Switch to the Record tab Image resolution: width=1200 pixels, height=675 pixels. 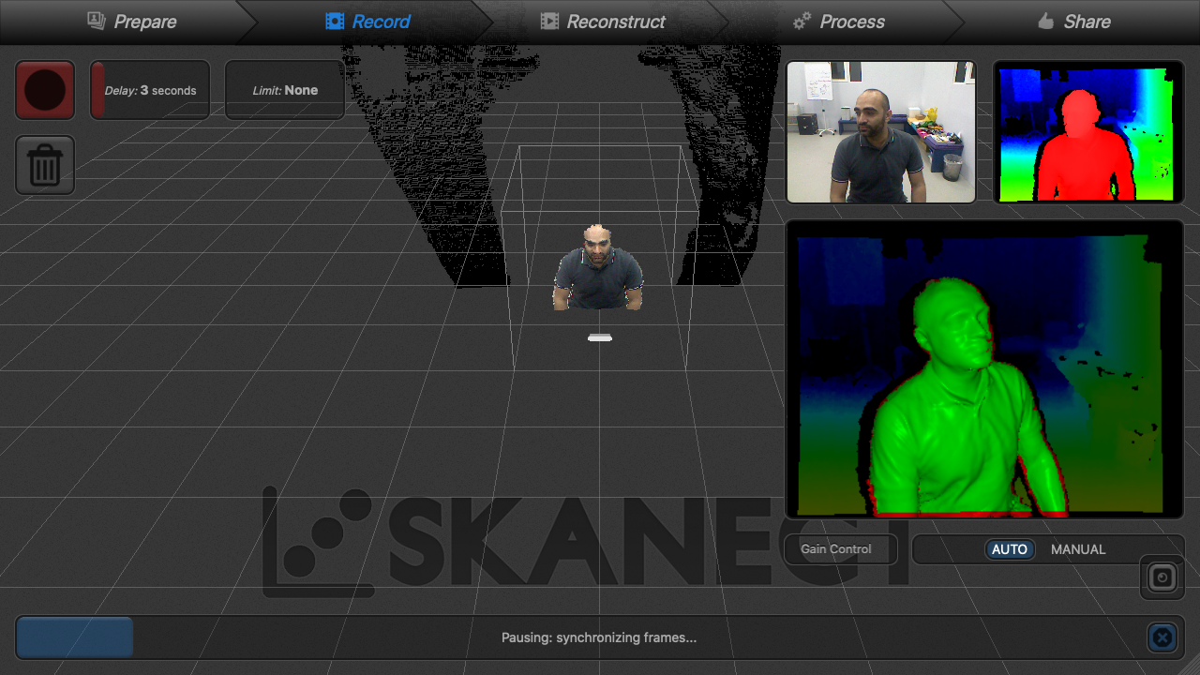click(367, 22)
